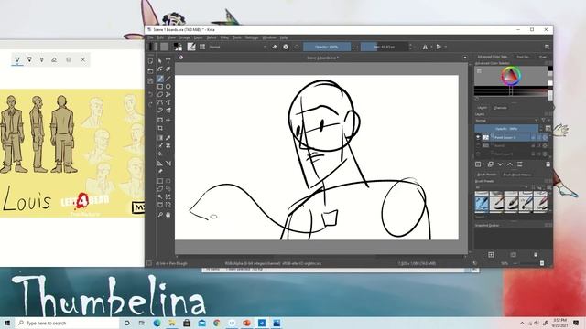586x329 pixels.
Task: Toggle the horizontal mirror tool
Action: [425, 47]
